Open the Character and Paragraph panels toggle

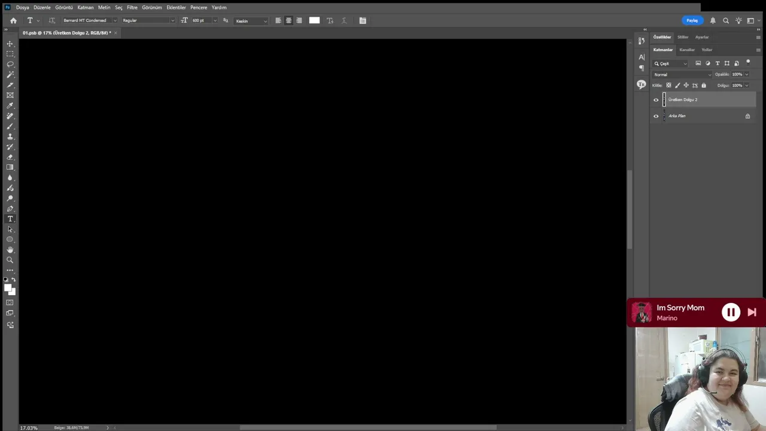363,20
